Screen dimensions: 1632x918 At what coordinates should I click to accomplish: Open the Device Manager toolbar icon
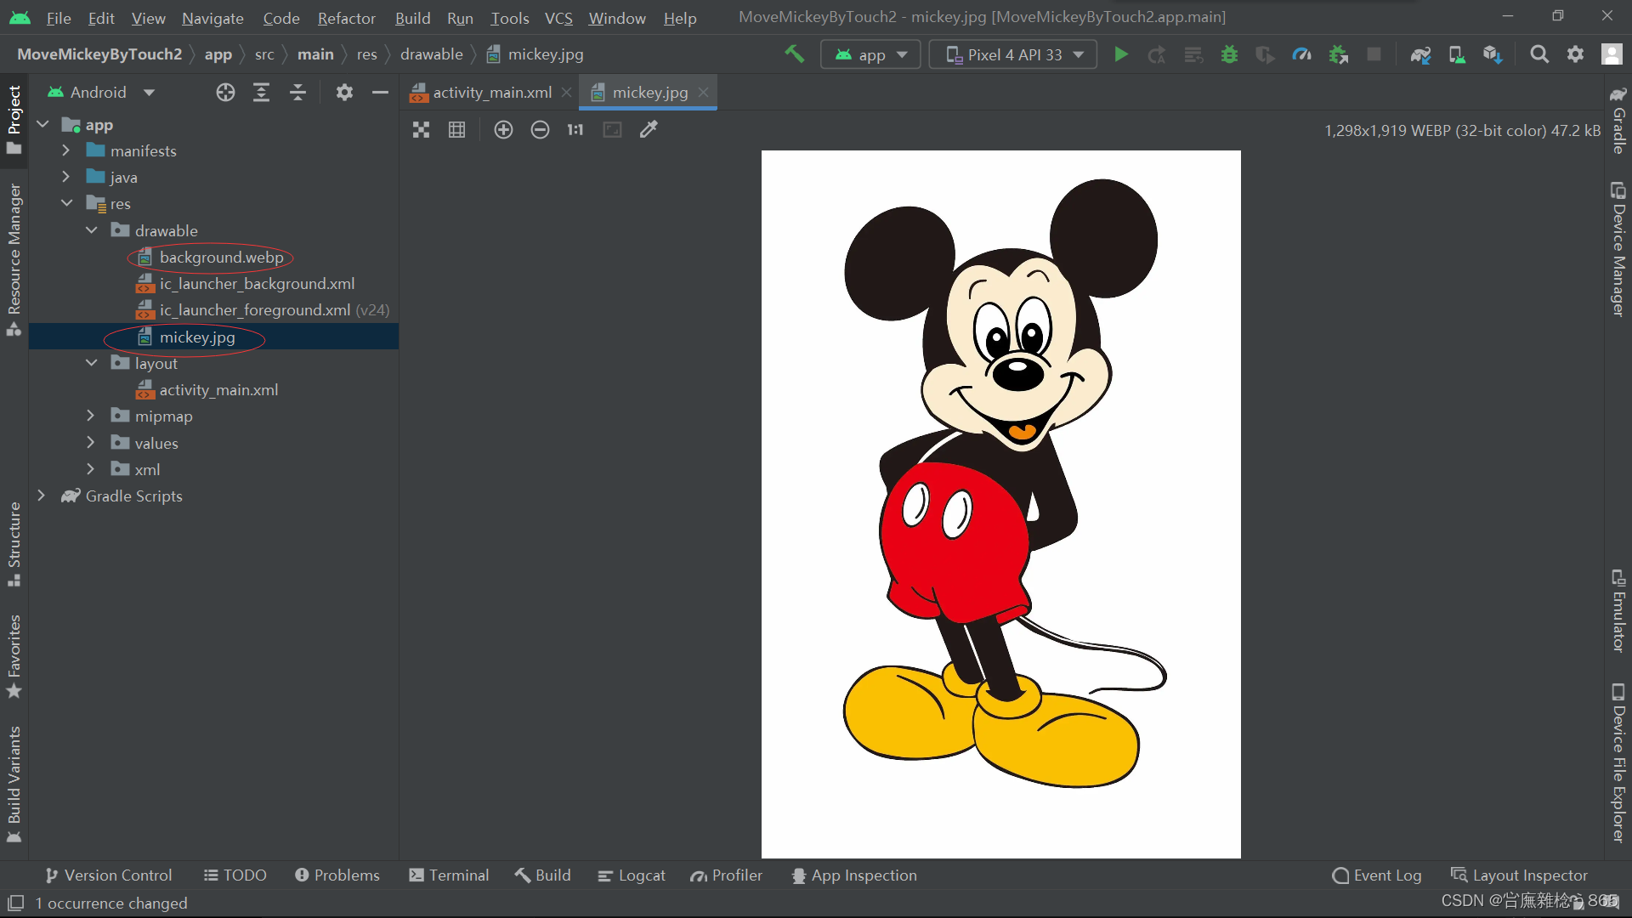click(x=1457, y=54)
